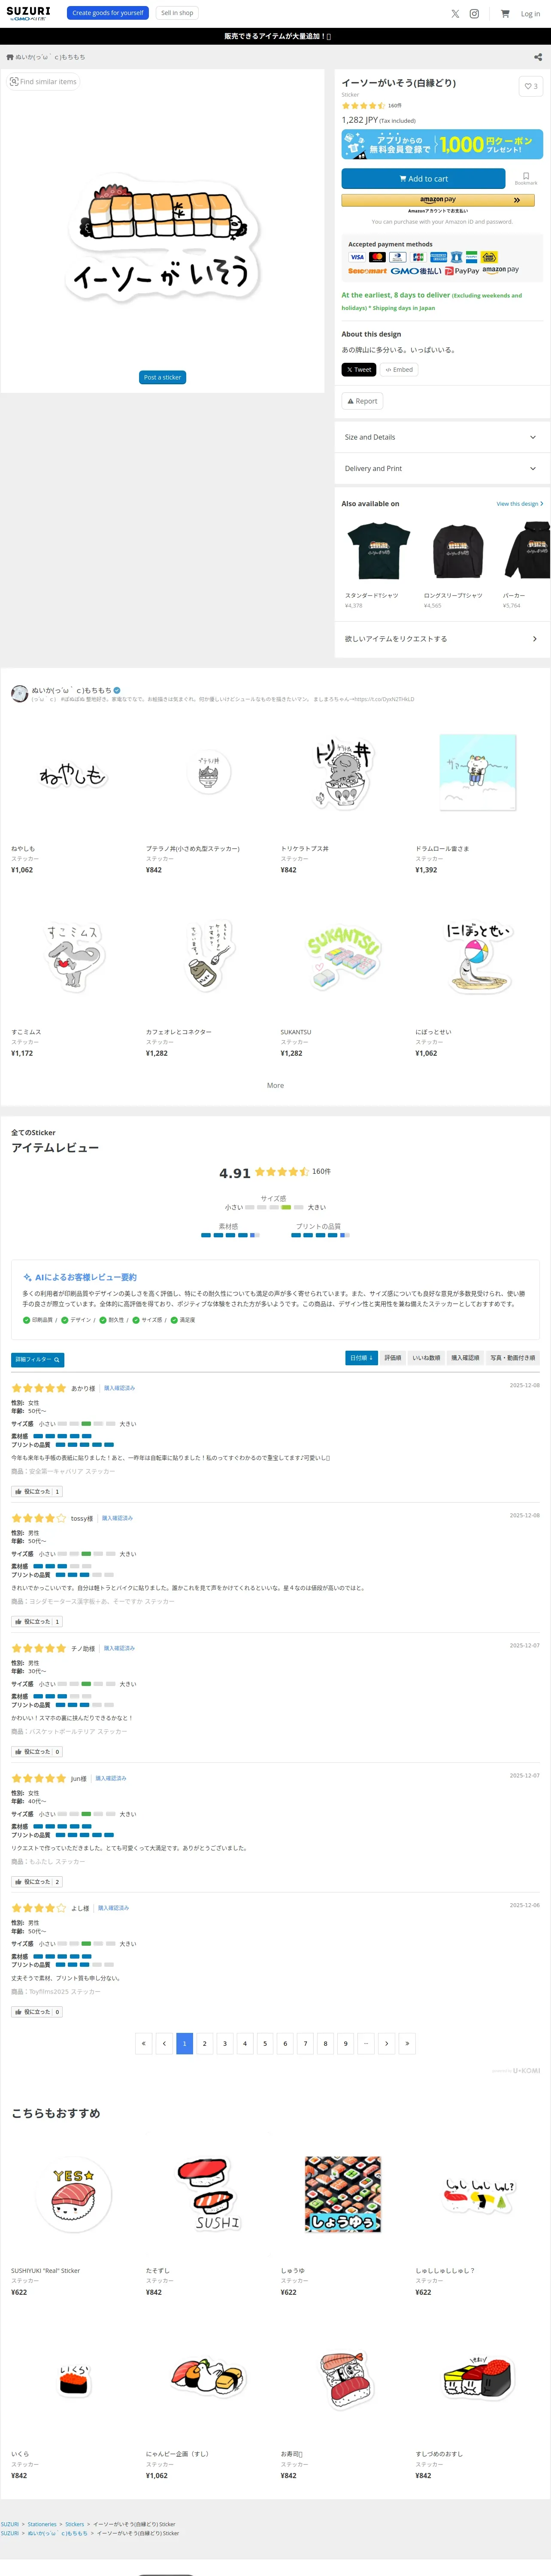The image size is (551, 2576).
Task: Open the Instagram icon in header
Action: pyautogui.click(x=474, y=14)
